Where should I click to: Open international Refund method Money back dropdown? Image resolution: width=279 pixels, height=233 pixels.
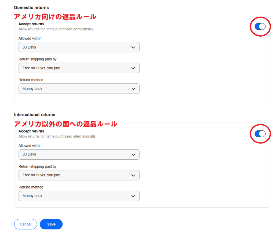point(79,196)
